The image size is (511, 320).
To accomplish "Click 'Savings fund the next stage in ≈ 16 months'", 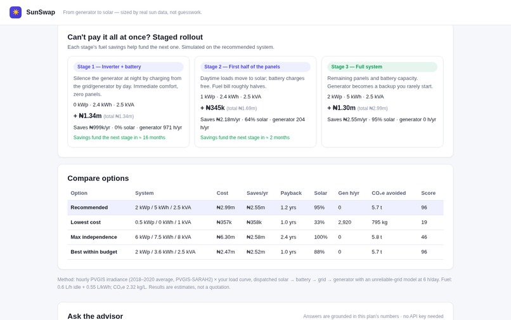I will pos(119,138).
